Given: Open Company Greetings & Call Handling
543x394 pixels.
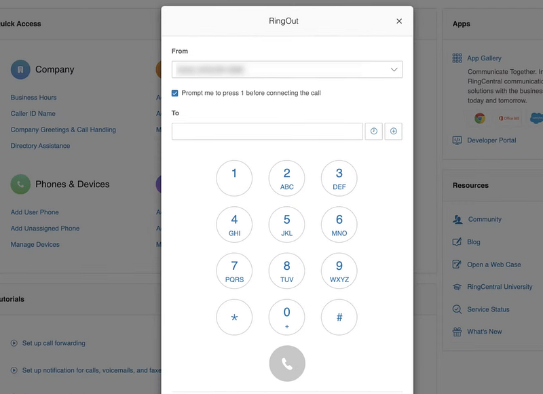Looking at the screenshot, I should tap(63, 130).
